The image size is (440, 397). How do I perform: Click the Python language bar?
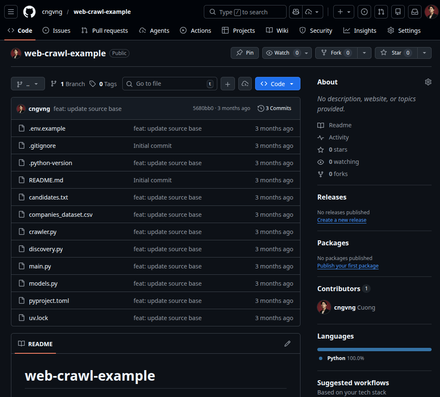(x=374, y=350)
